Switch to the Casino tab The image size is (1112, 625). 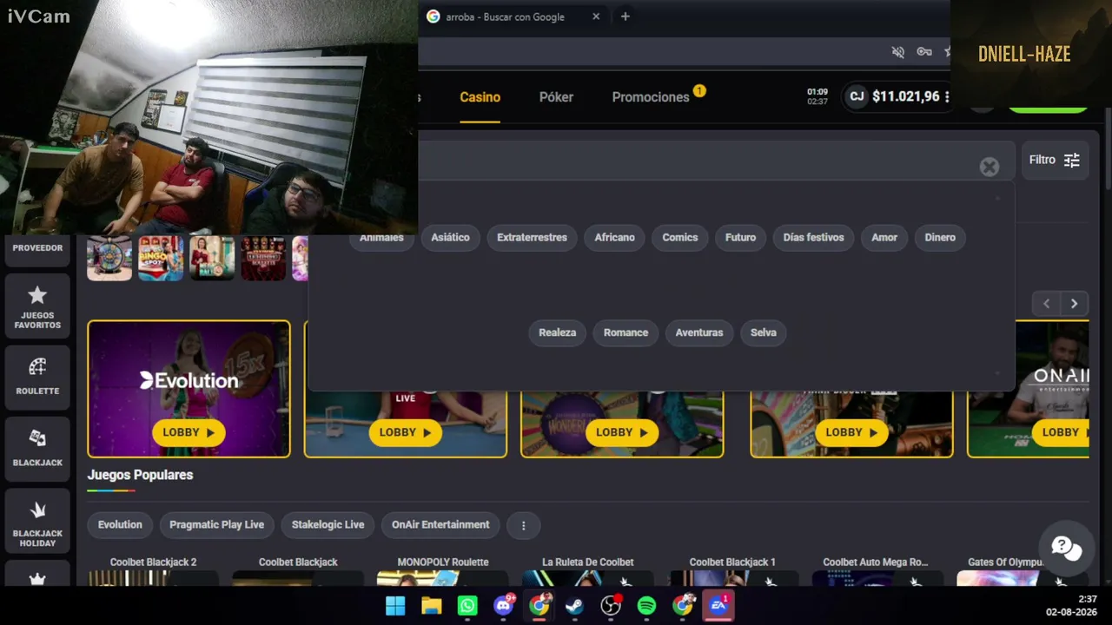[x=480, y=97]
